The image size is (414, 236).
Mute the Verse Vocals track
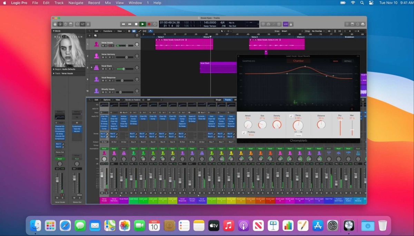[x=102, y=46]
